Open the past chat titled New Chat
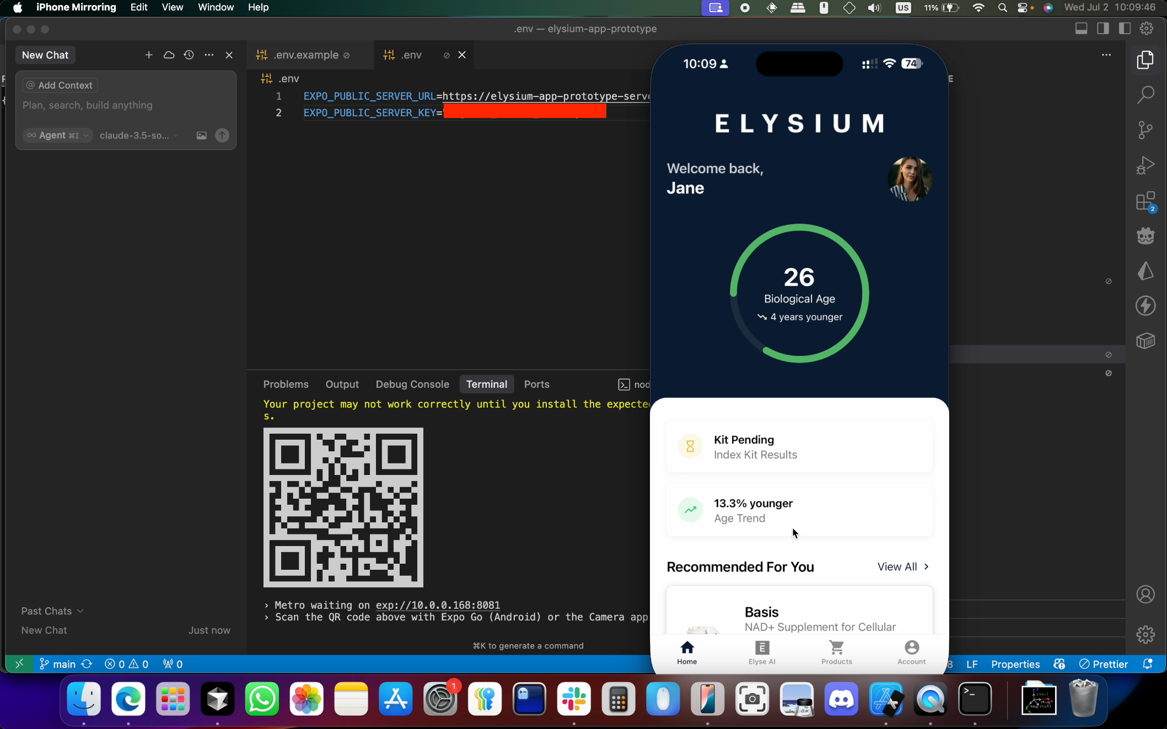This screenshot has width=1167, height=729. point(126,630)
